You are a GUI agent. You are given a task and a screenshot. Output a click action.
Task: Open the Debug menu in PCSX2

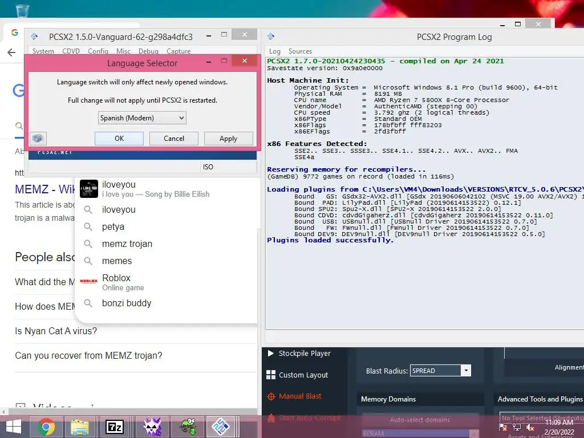pyautogui.click(x=148, y=51)
